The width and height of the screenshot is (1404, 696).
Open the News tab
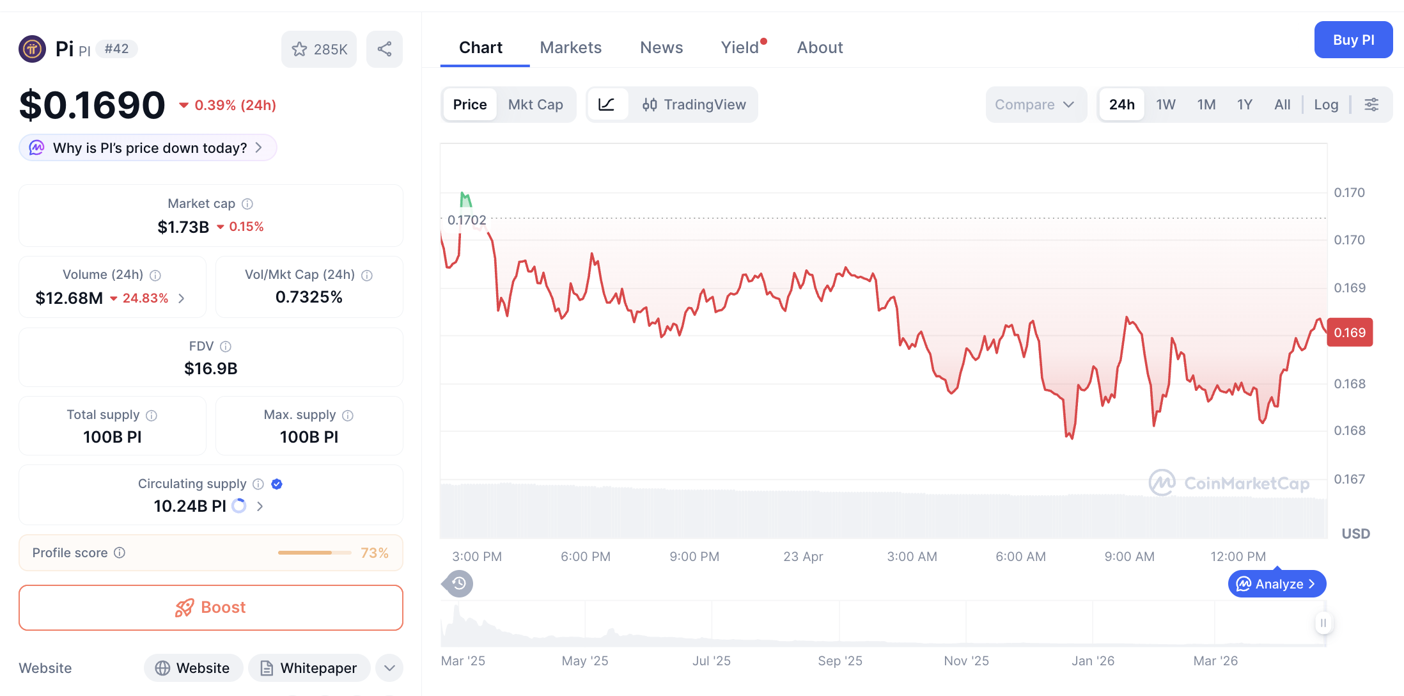click(661, 47)
